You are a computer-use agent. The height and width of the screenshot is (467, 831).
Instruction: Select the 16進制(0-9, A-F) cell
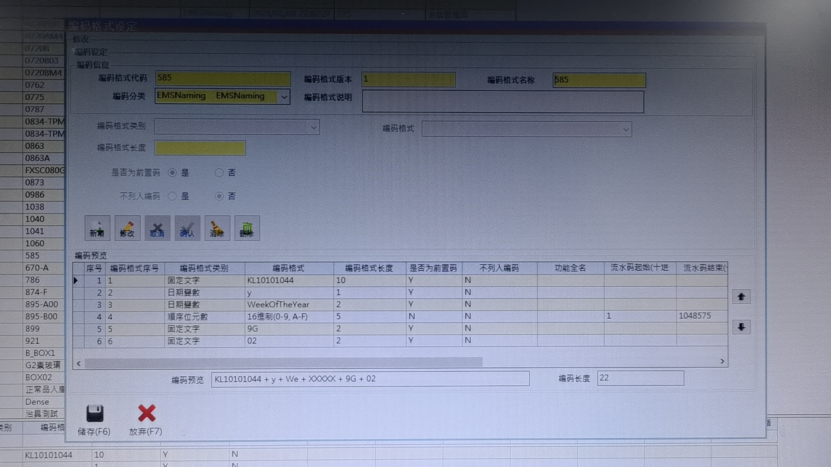[x=289, y=317]
